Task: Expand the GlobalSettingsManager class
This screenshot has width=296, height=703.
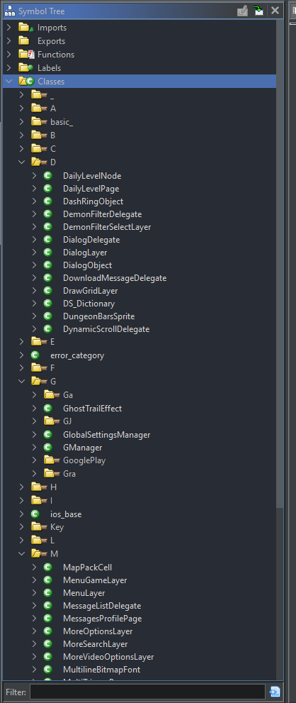Action: (x=35, y=435)
